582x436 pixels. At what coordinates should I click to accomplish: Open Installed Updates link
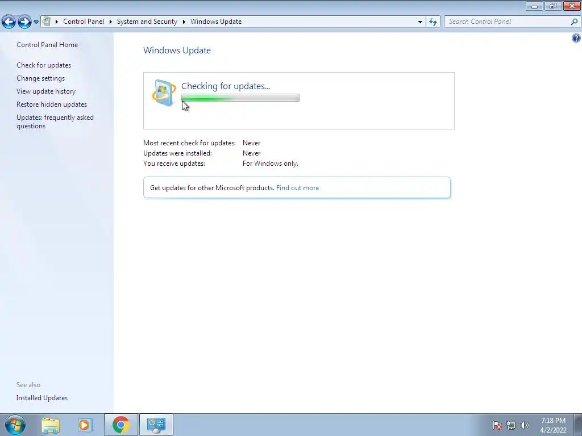42,398
